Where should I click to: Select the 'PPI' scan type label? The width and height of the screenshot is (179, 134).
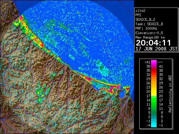coord(138,15)
